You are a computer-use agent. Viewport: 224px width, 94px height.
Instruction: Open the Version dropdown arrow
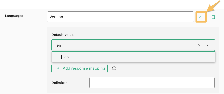[189, 17]
